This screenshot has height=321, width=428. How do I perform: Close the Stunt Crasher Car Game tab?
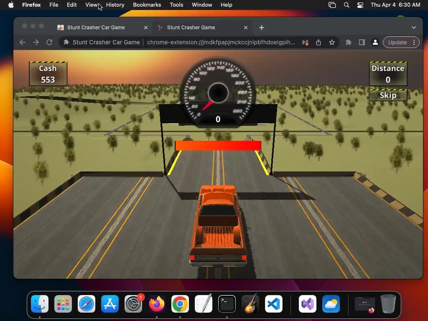[146, 28]
